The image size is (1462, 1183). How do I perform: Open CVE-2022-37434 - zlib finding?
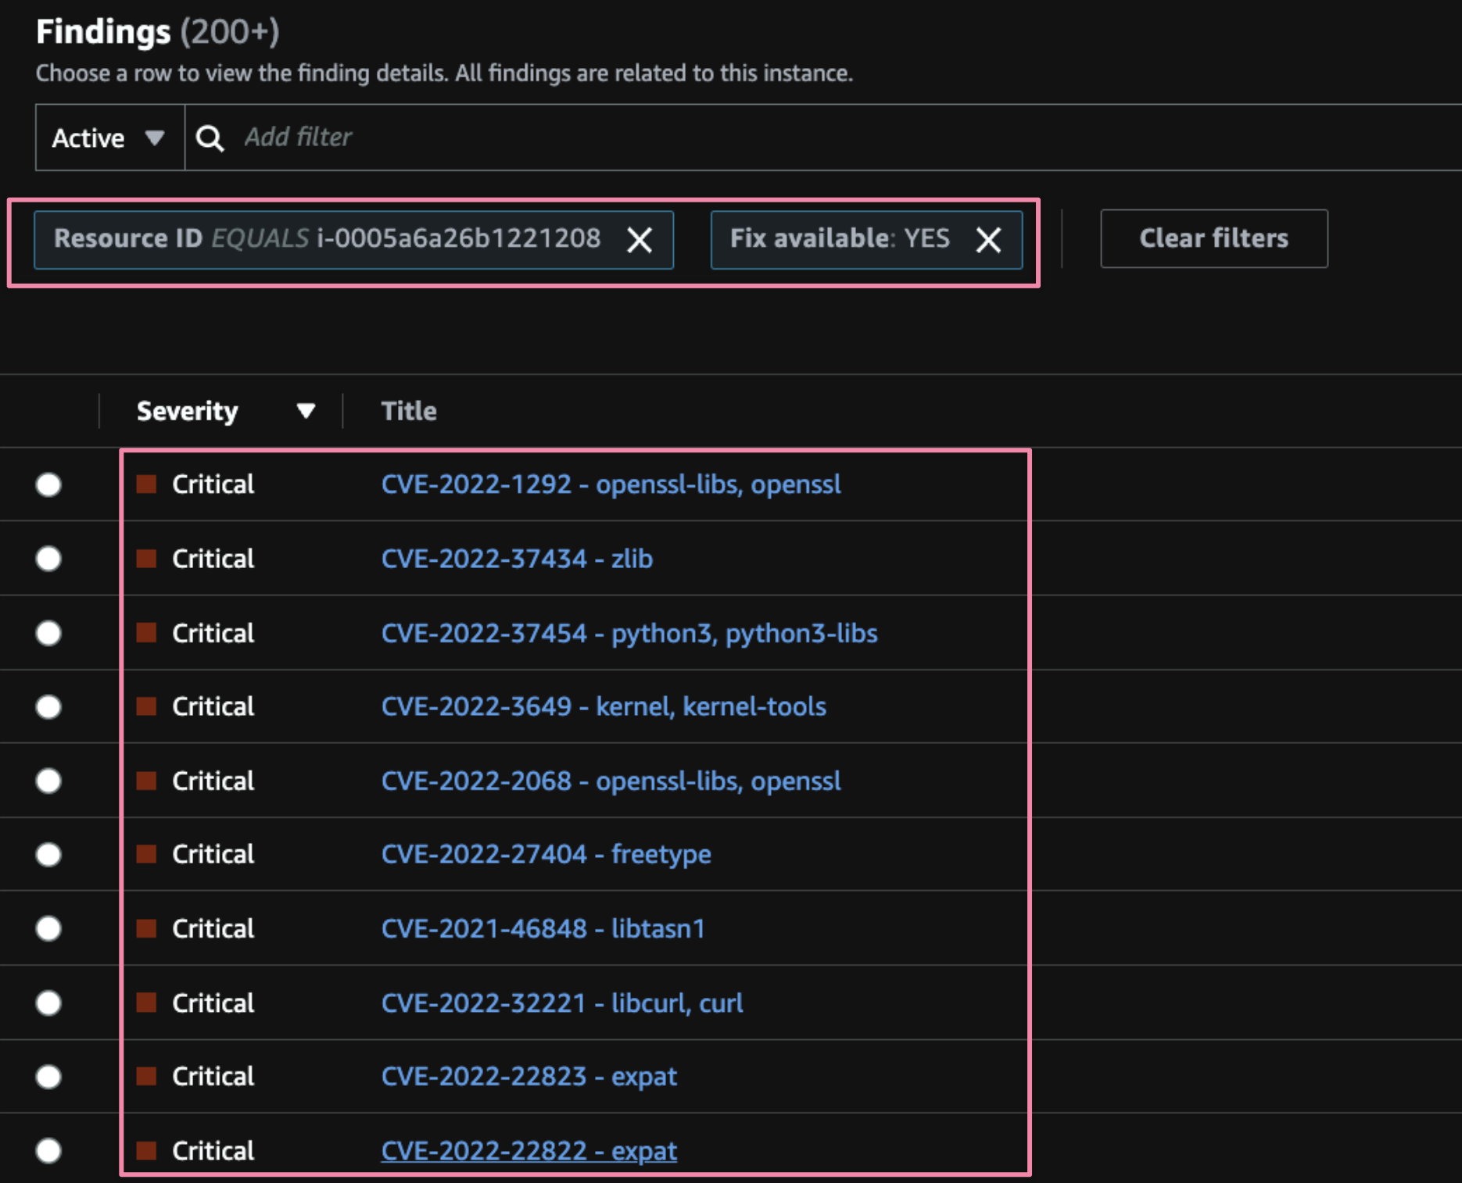517,559
